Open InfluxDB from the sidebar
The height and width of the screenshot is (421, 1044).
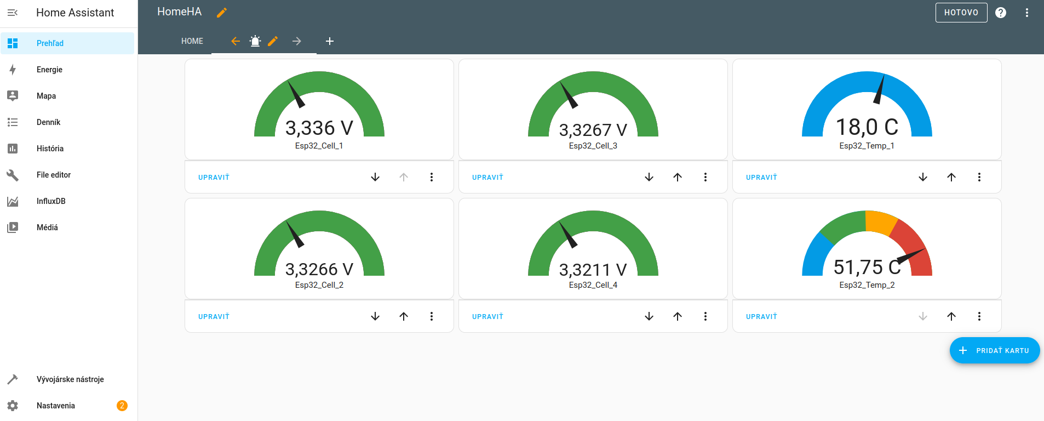(51, 201)
